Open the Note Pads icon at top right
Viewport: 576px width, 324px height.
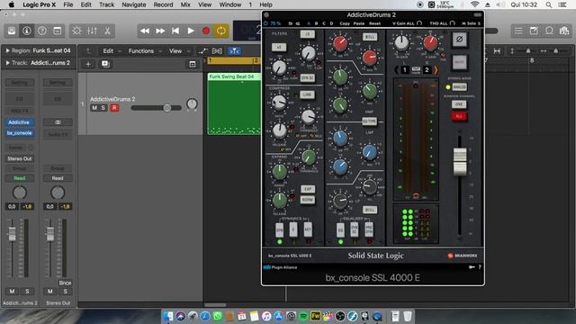534,31
